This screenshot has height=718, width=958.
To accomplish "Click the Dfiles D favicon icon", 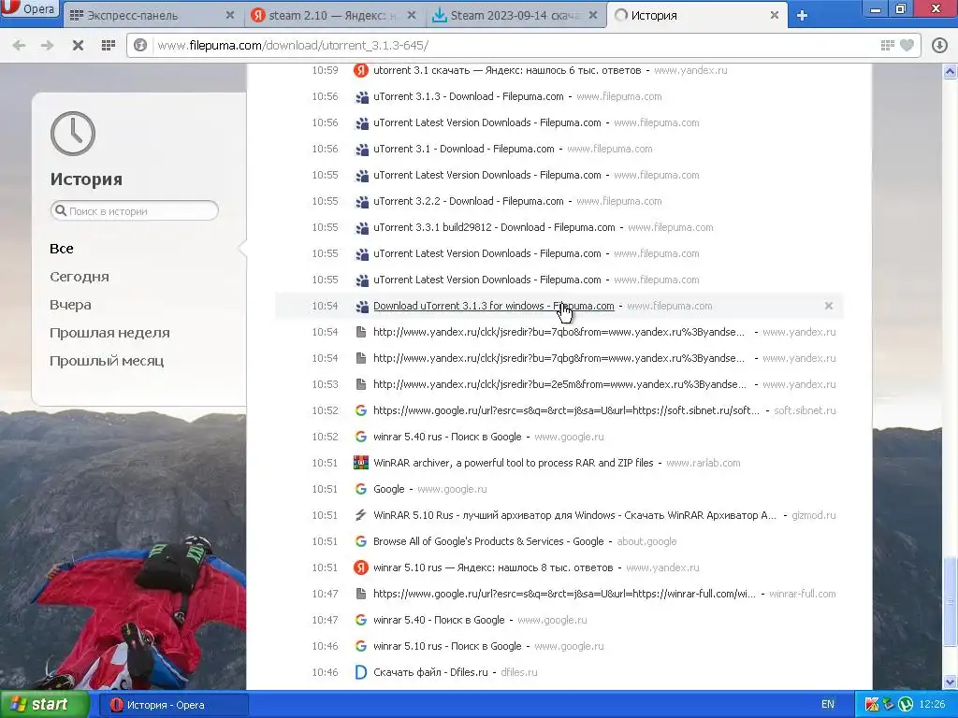I will [361, 672].
